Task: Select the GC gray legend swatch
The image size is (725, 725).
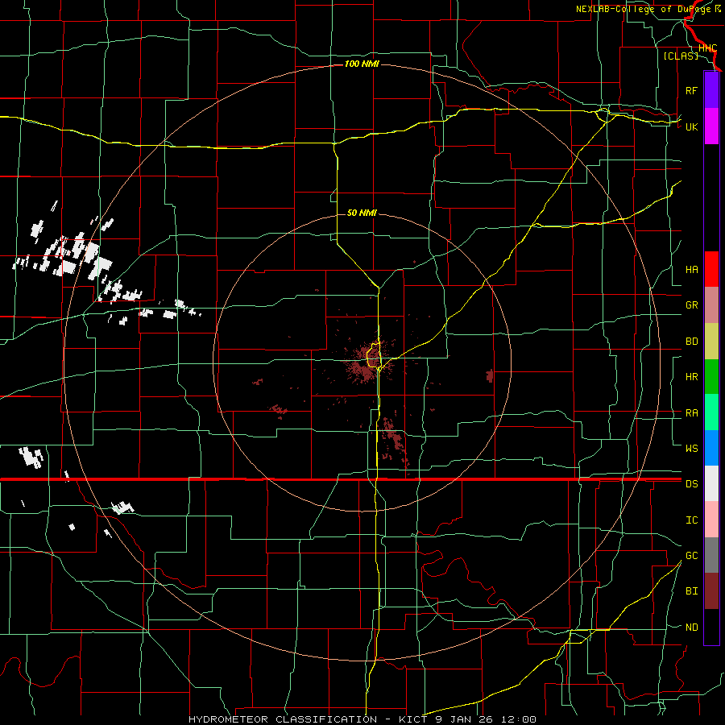Action: pos(711,555)
